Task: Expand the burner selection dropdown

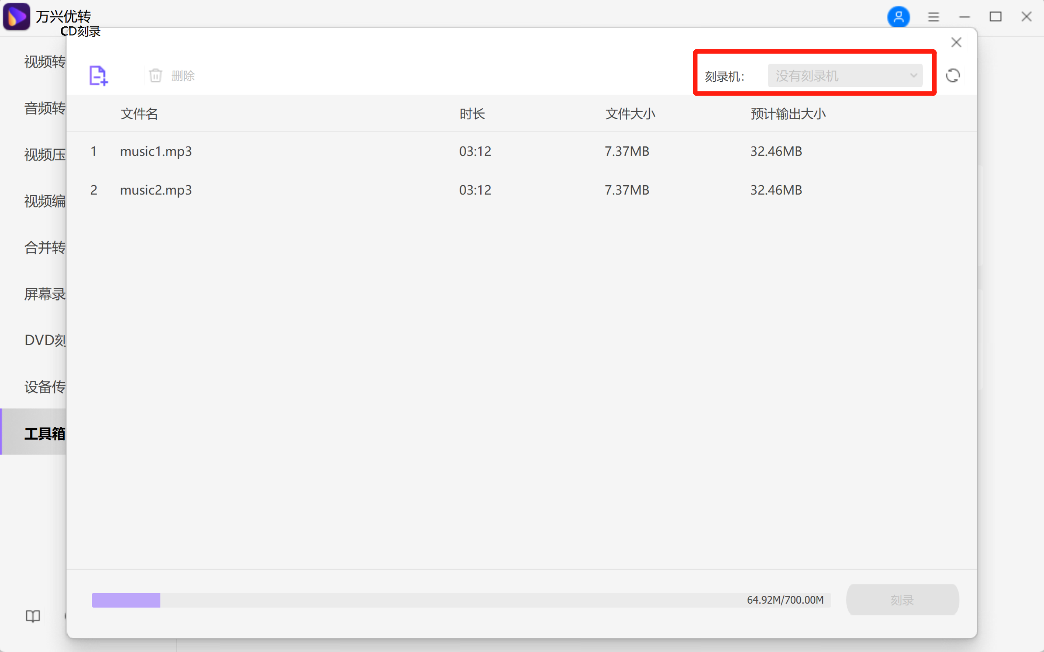Action: coord(844,76)
